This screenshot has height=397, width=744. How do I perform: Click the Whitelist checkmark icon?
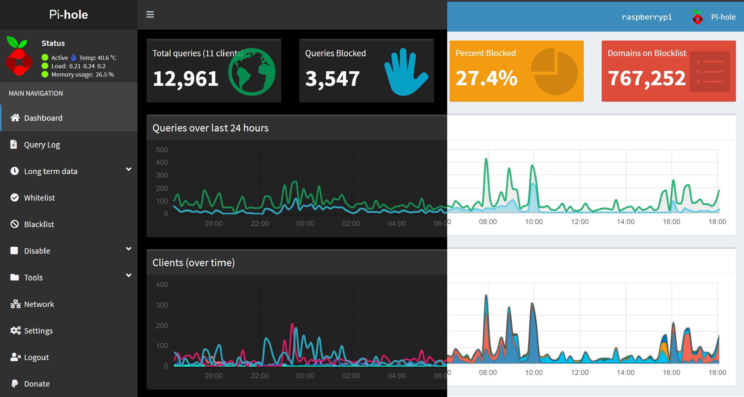tap(15, 198)
